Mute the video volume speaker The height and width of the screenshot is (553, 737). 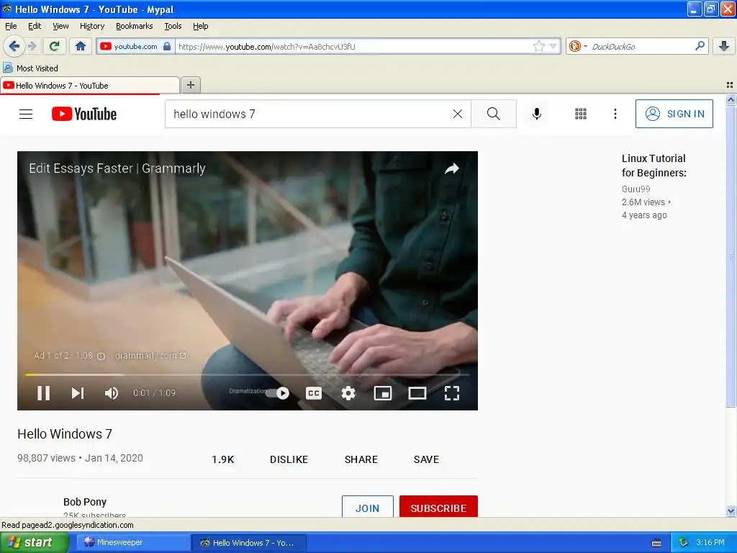[112, 392]
